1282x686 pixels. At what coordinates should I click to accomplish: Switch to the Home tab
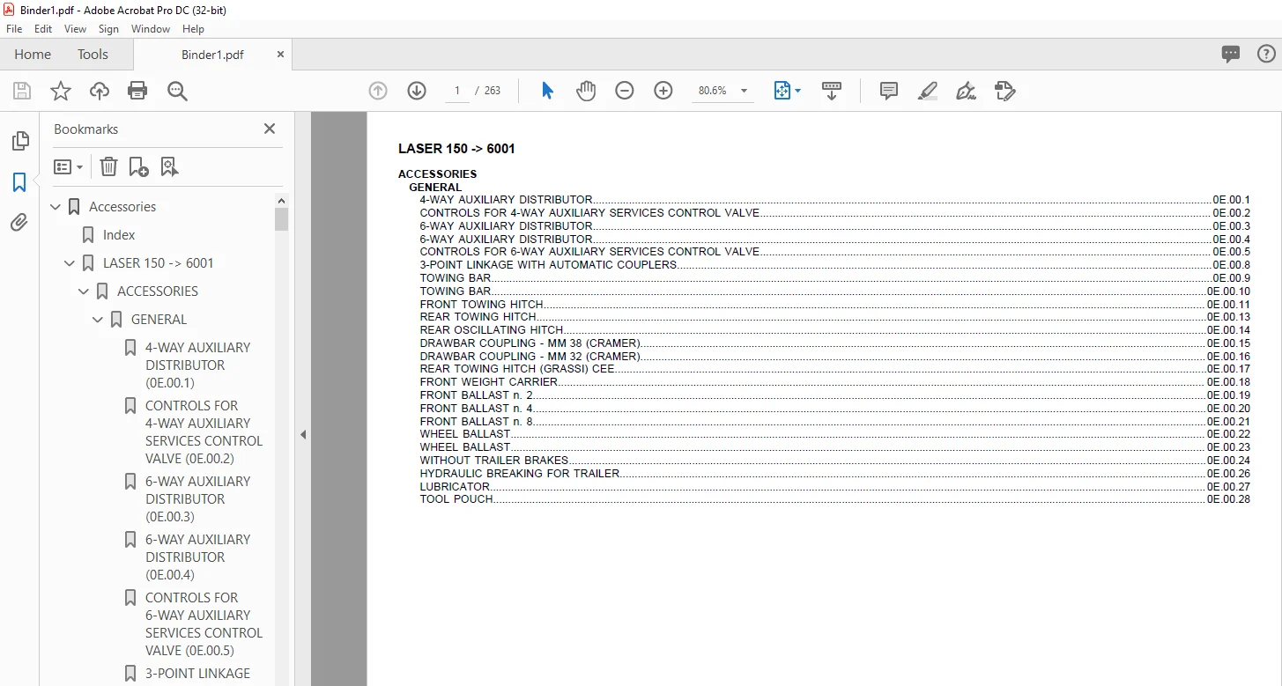(33, 54)
